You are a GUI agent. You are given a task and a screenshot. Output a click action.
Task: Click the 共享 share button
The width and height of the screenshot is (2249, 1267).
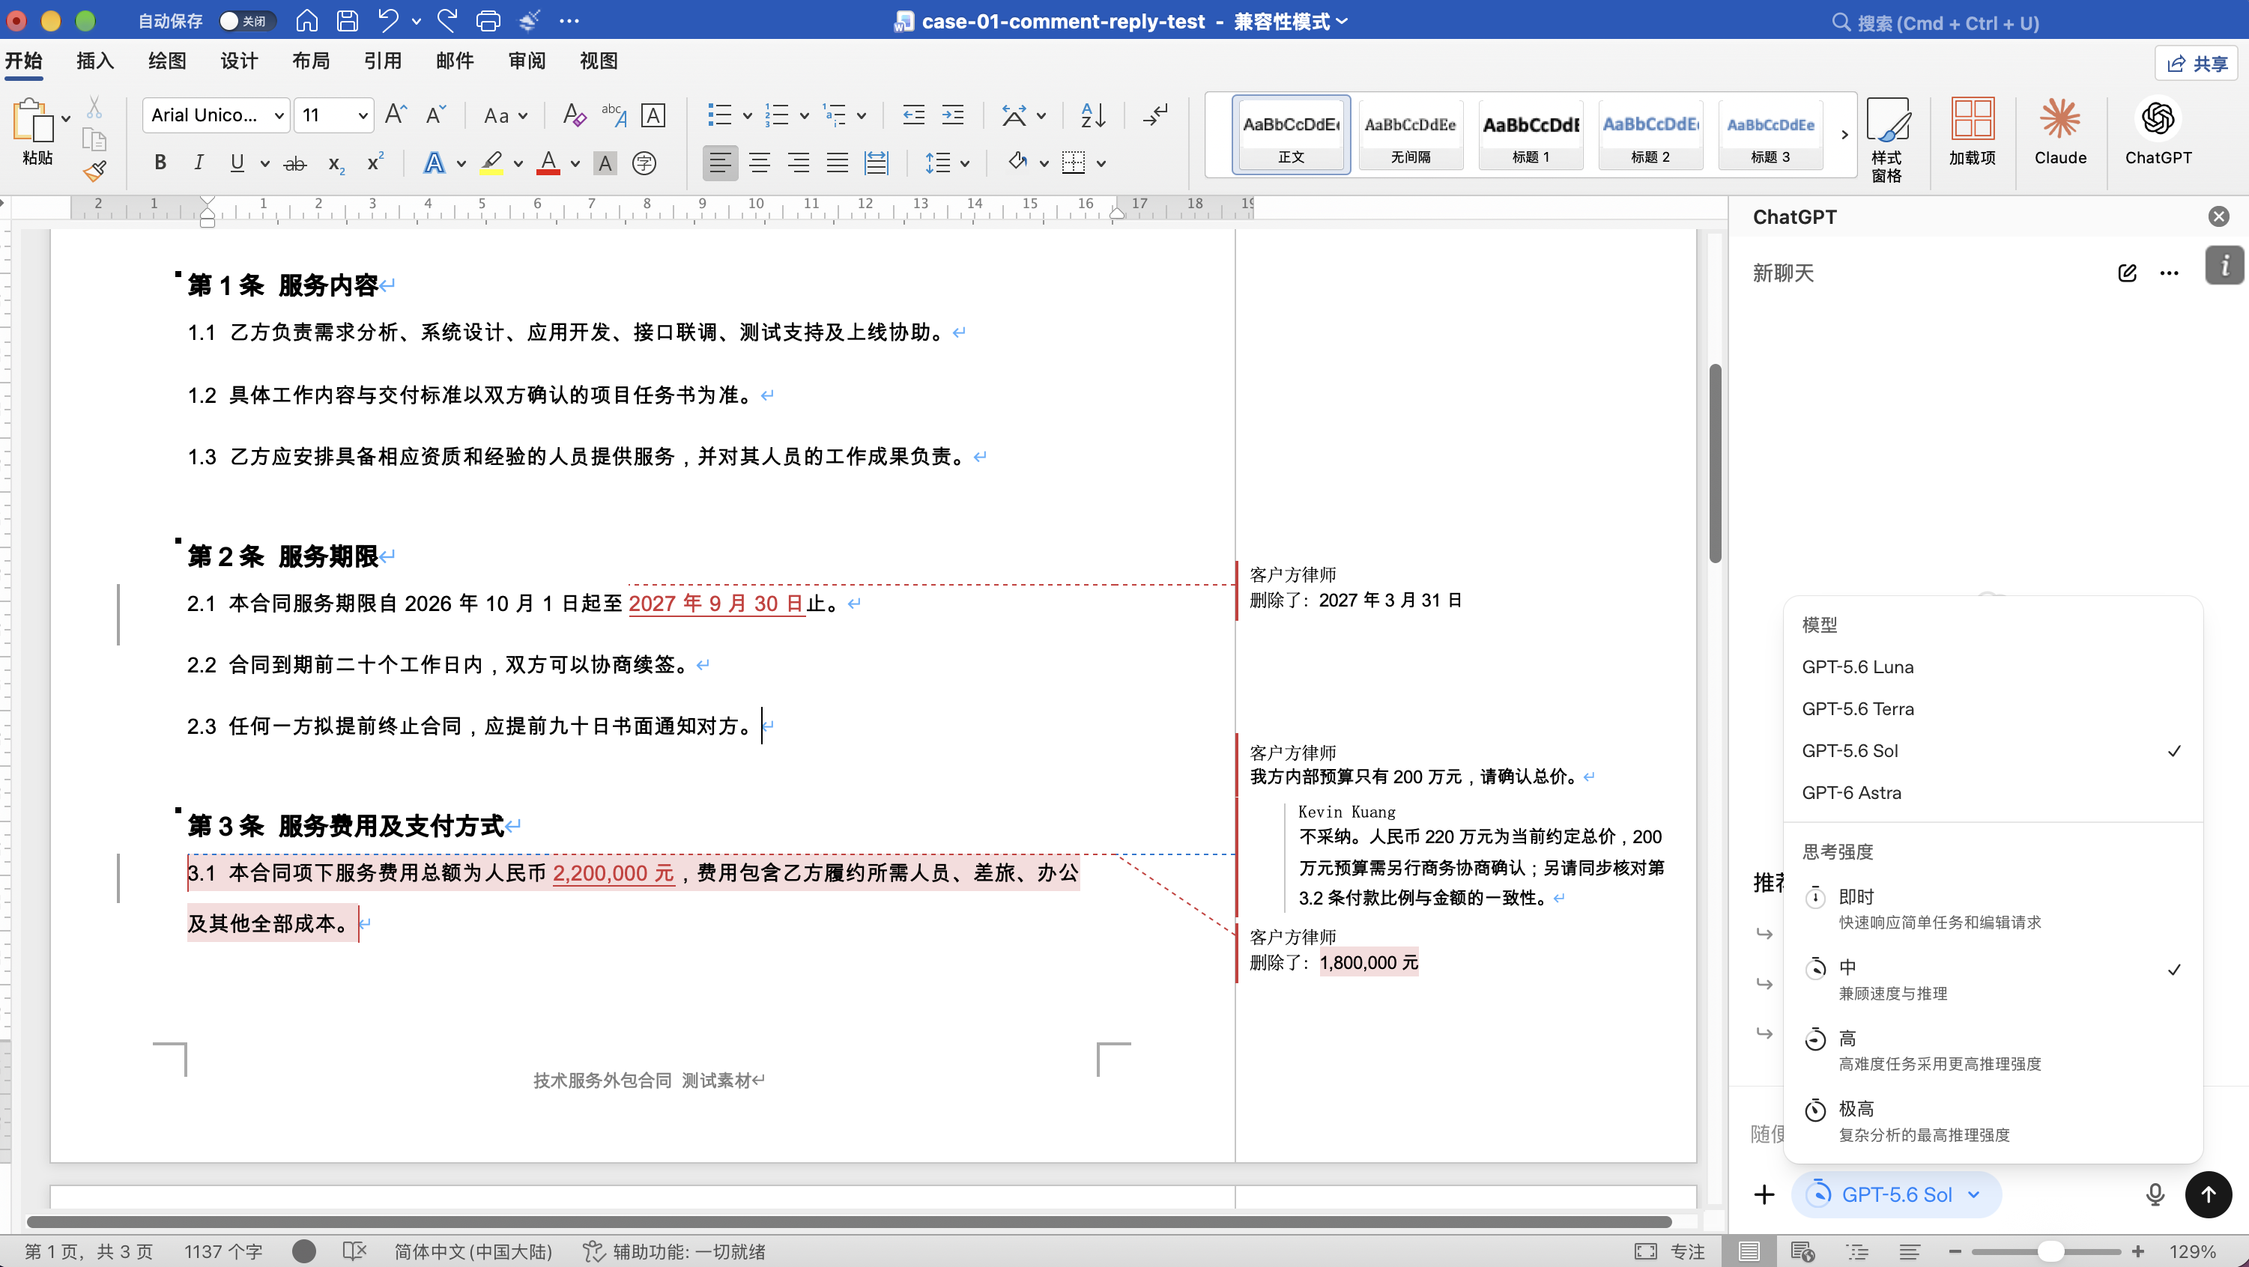point(2196,63)
